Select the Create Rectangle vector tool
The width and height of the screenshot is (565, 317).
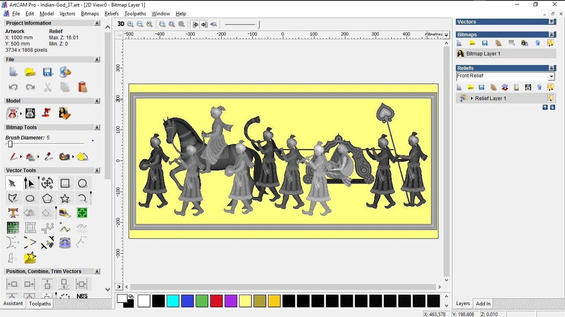(65, 183)
